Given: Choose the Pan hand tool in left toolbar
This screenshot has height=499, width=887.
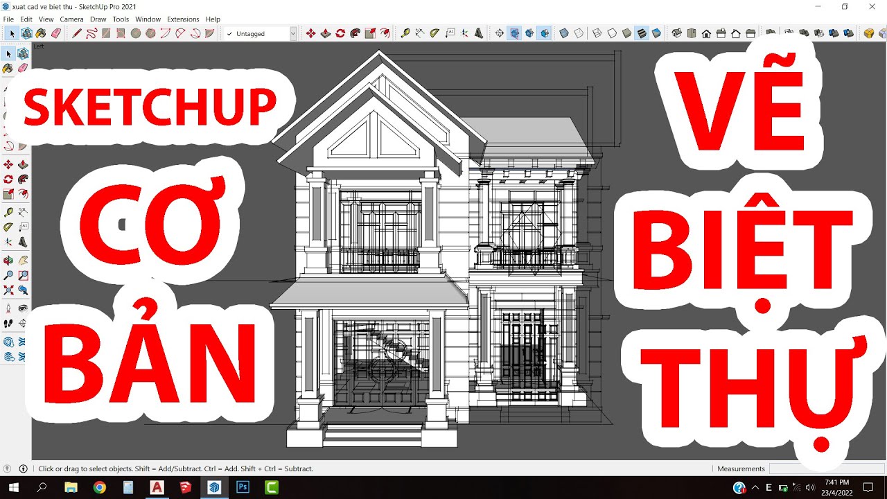Looking at the screenshot, I should coord(23,261).
